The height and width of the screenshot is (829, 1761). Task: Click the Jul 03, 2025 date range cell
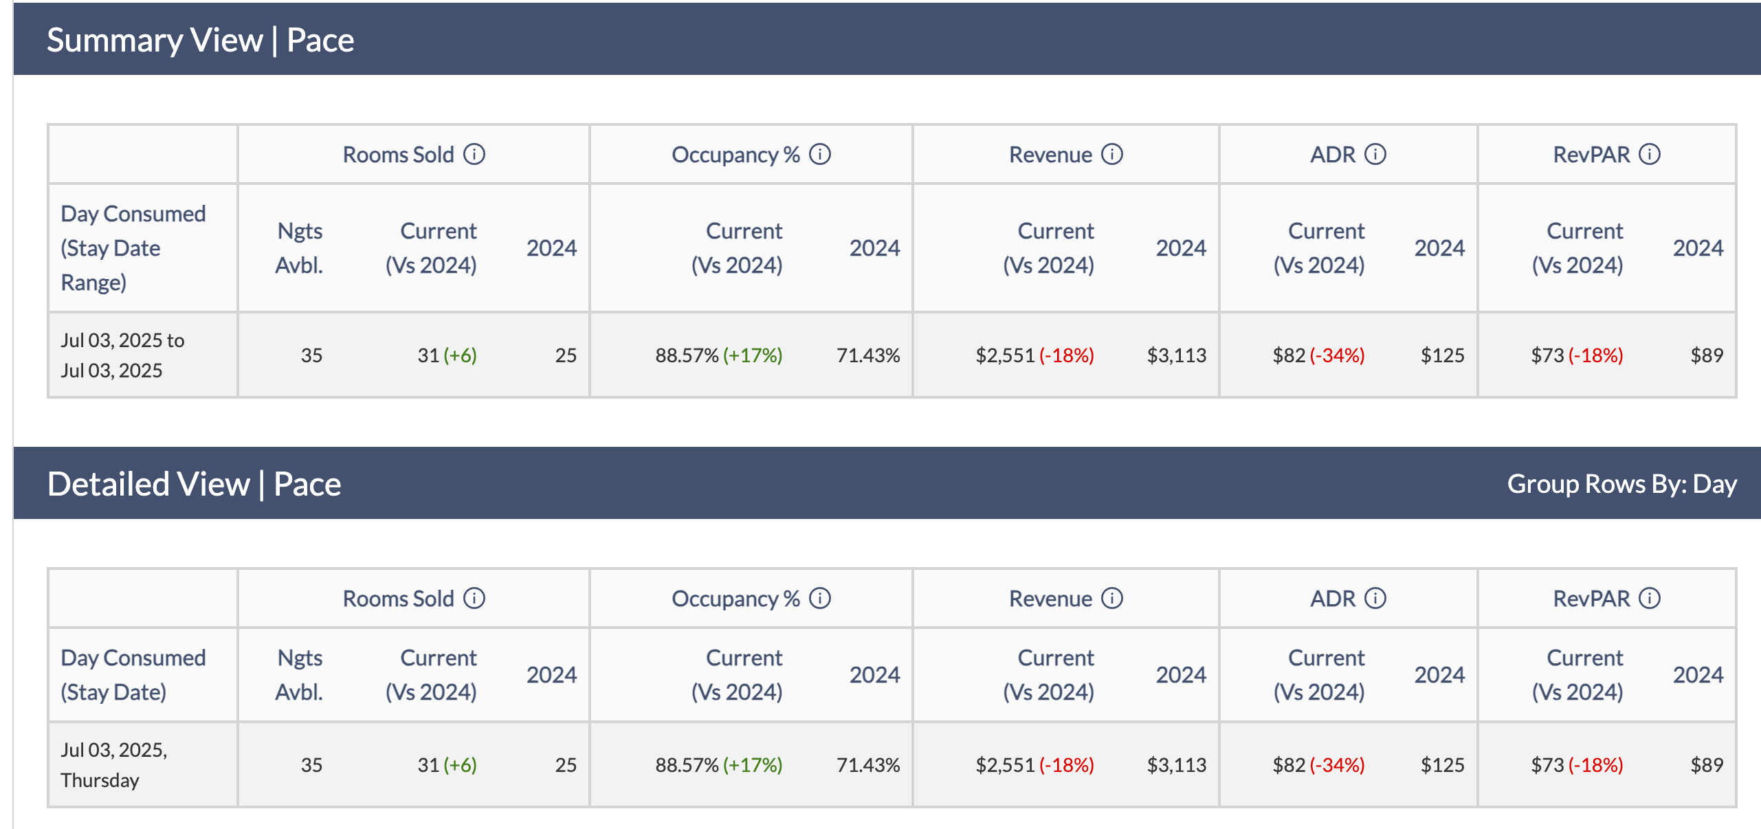[122, 355]
